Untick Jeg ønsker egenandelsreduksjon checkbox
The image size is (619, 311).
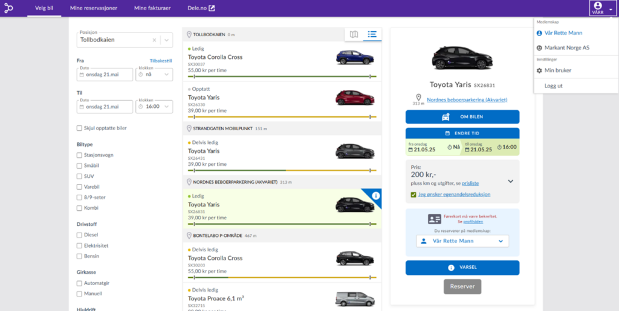[413, 195]
